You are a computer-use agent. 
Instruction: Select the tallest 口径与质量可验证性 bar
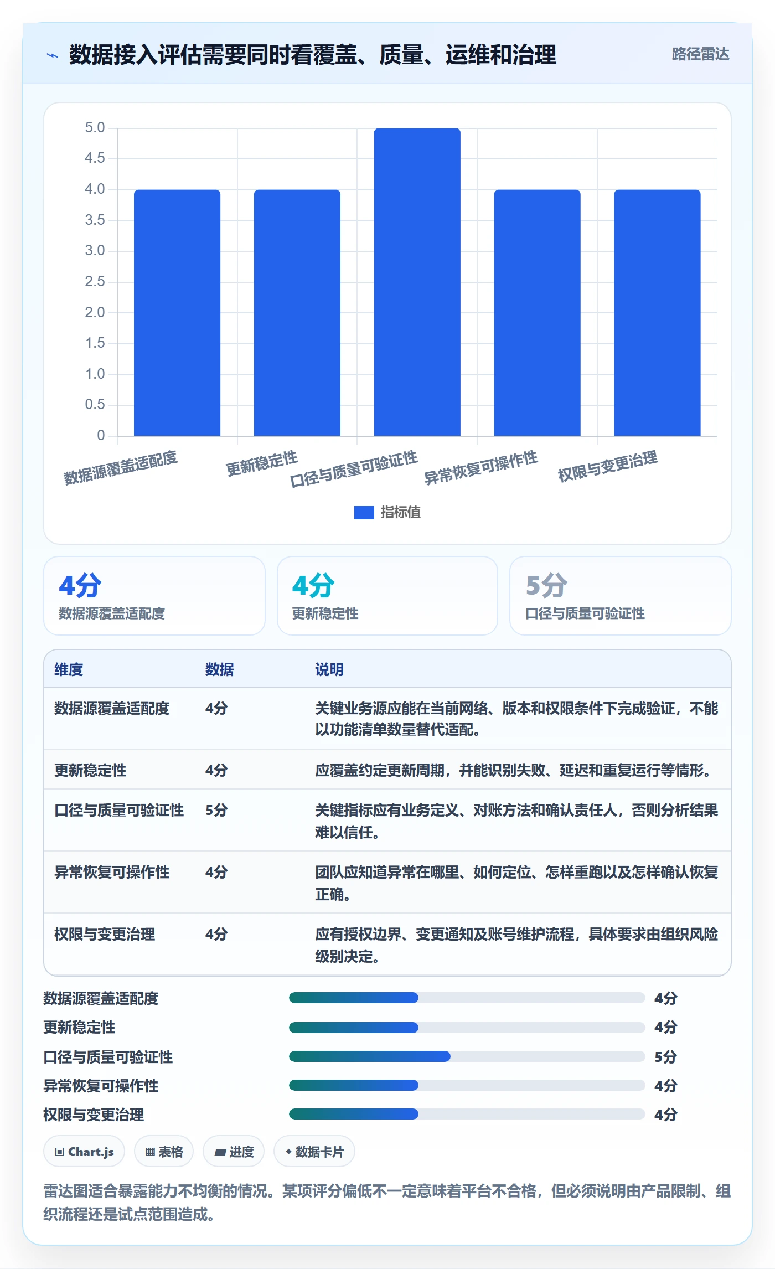click(417, 282)
